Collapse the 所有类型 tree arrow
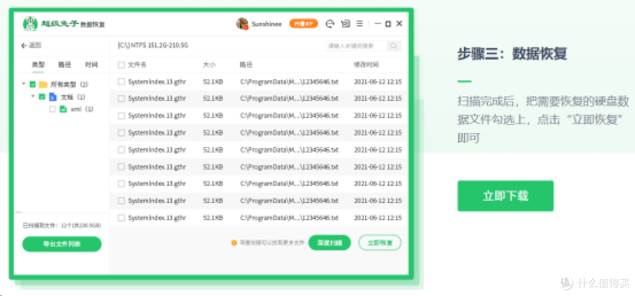 click(x=24, y=84)
